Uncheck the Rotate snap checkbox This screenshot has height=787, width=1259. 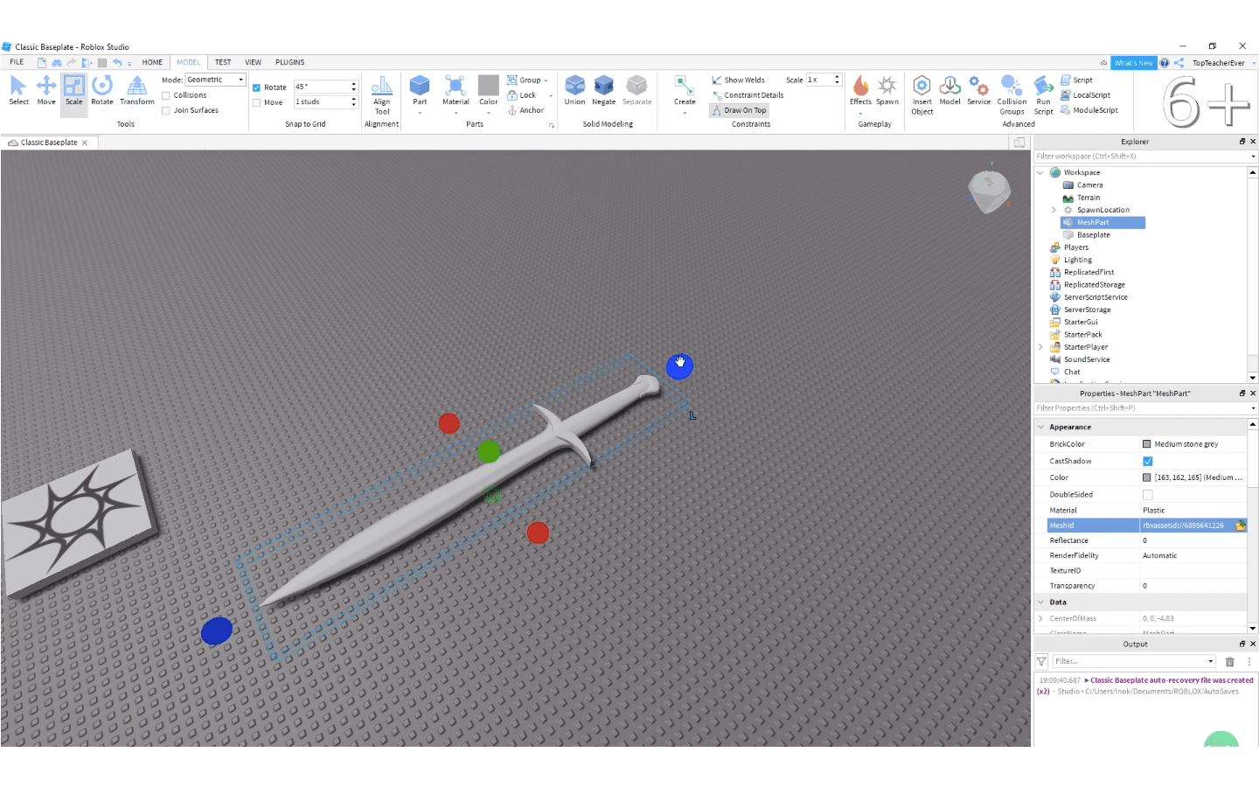click(x=257, y=87)
